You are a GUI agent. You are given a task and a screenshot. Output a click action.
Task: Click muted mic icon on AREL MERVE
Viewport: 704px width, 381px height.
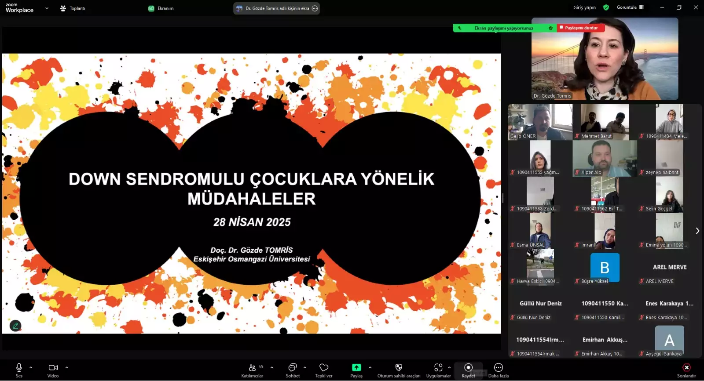coord(642,281)
